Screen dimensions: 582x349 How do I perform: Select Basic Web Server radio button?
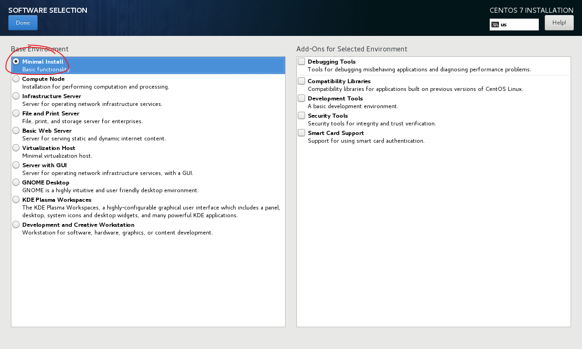click(x=16, y=130)
